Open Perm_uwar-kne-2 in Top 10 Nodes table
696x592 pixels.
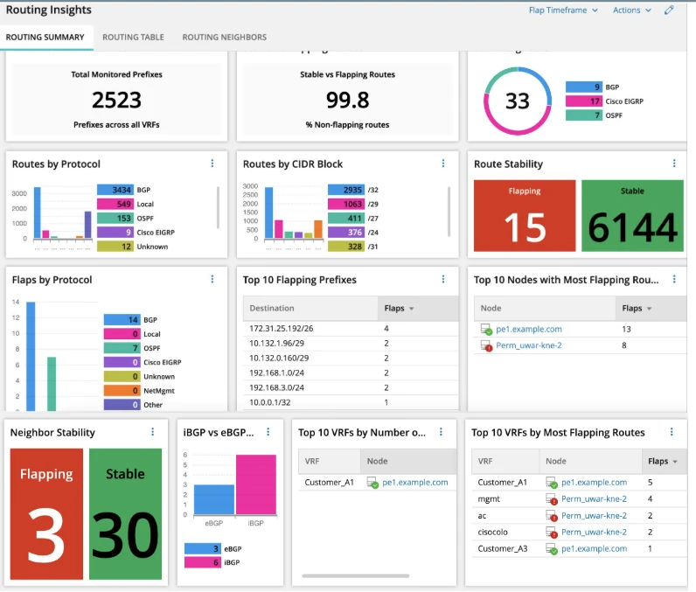[529, 345]
